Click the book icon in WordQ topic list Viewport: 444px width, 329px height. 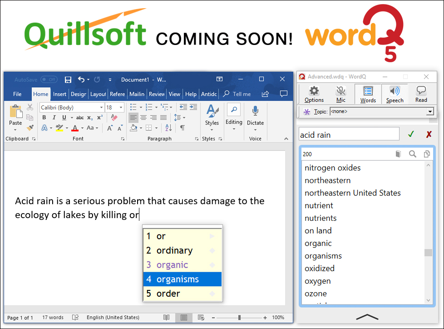click(398, 154)
